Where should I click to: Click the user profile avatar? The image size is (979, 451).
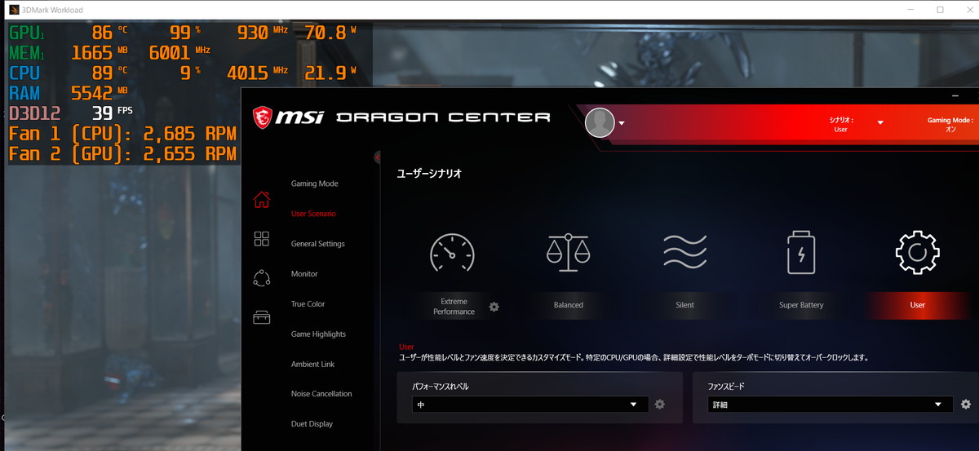pos(600,122)
